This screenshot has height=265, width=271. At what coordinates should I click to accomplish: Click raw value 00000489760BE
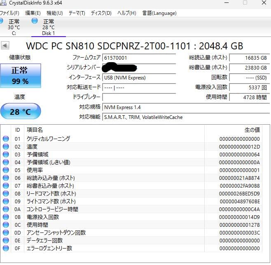240,202
